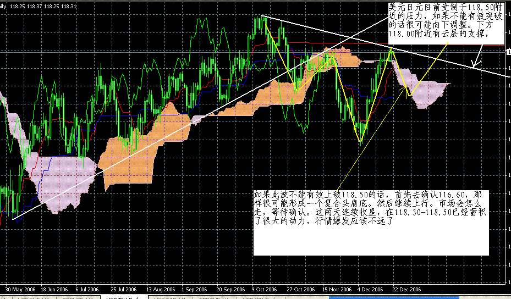Select the active USDJPY,Daily chart tab

tap(124, 297)
